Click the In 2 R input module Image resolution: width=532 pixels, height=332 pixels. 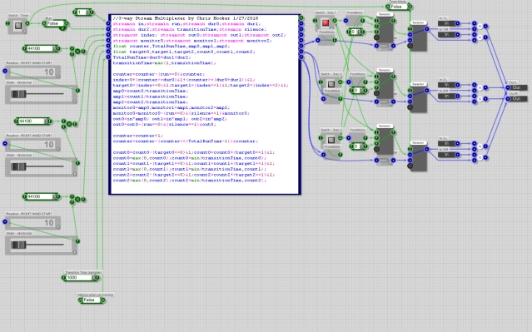[446, 96]
